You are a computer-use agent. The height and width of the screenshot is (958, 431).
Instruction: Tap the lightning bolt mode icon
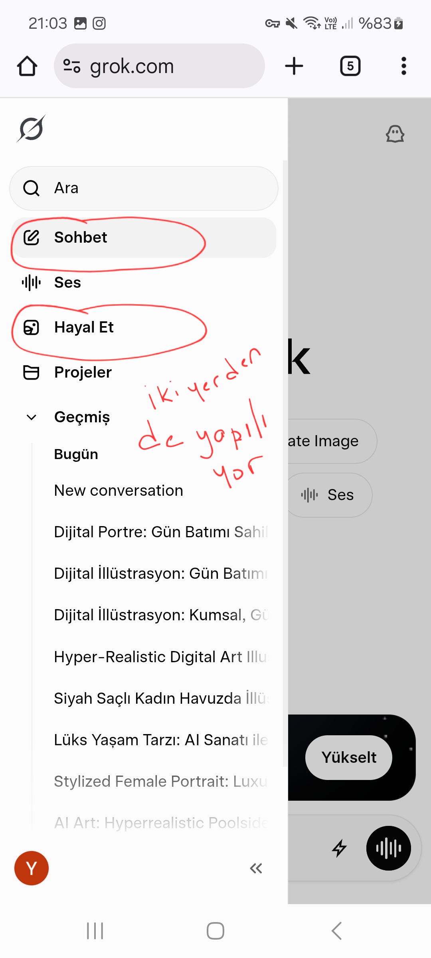click(x=339, y=848)
